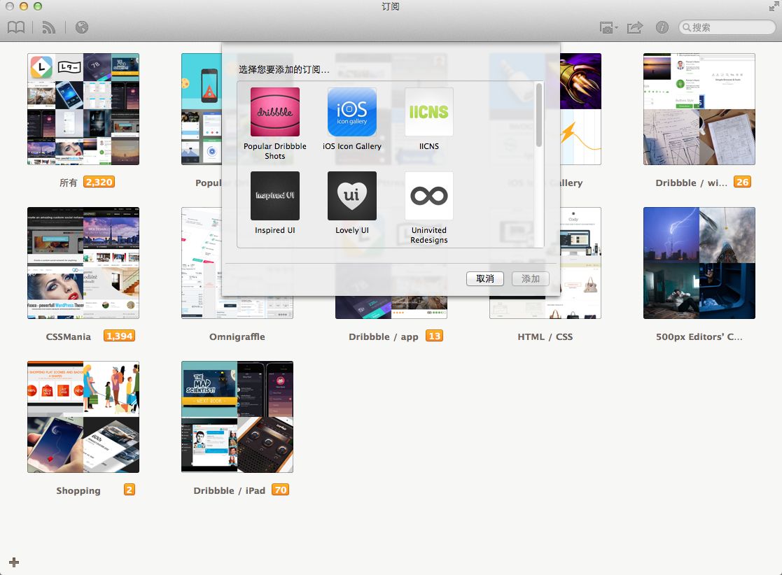Click the Shopping unread count badge 2
This screenshot has height=575, width=782.
(x=130, y=490)
